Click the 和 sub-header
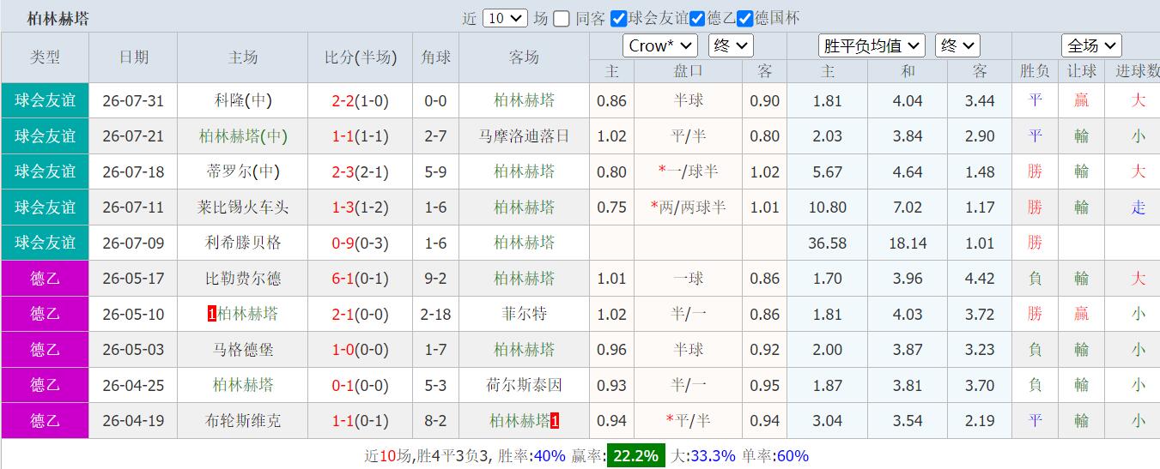The height and width of the screenshot is (469, 1160). click(908, 71)
